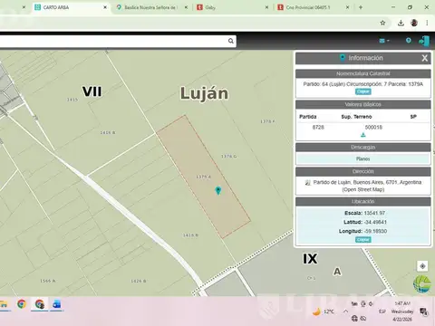Close the Información panel
435x326 pixels.
pyautogui.click(x=425, y=58)
